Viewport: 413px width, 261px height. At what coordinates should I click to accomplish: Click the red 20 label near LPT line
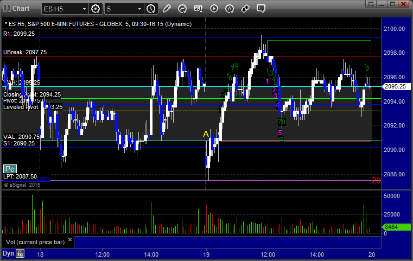[x=376, y=181]
